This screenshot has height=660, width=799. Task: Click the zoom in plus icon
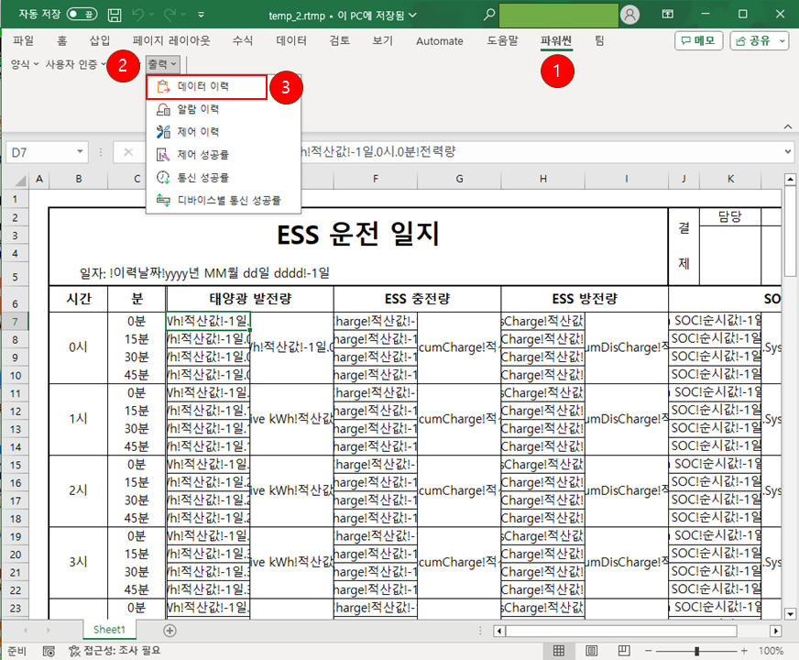(744, 651)
